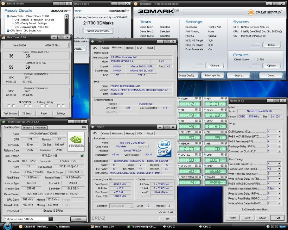This screenshot has height=230, width=288.
Task: Open settings icon on CPU temperature widget
Action: [x=222, y=132]
